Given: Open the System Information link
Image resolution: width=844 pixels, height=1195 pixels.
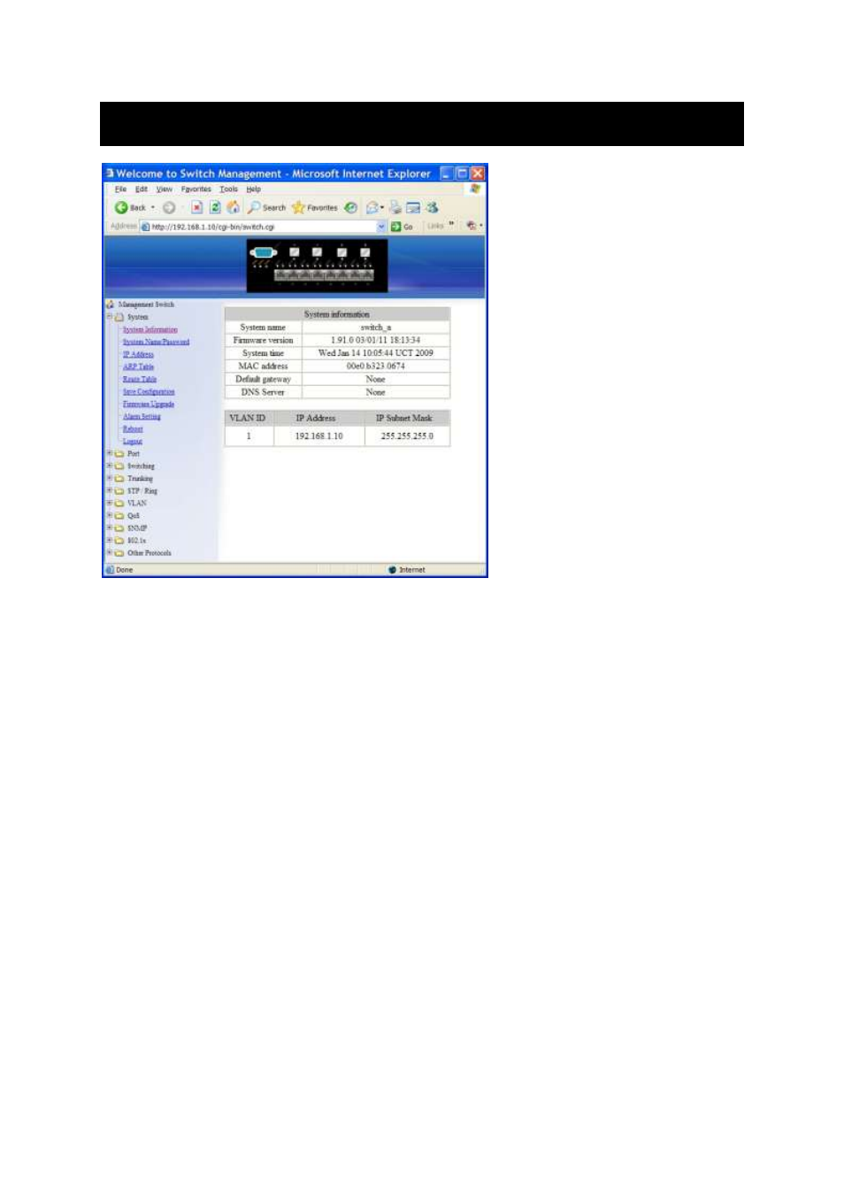Looking at the screenshot, I should coord(150,329).
